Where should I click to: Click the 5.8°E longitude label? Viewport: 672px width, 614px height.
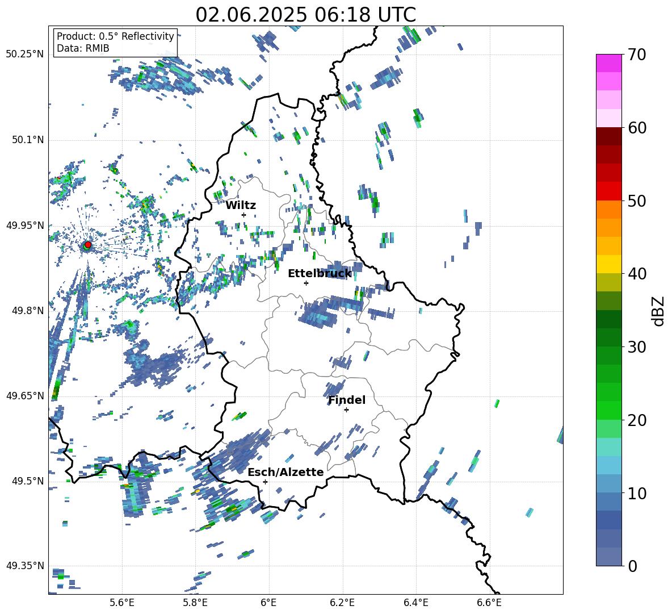pos(195,603)
